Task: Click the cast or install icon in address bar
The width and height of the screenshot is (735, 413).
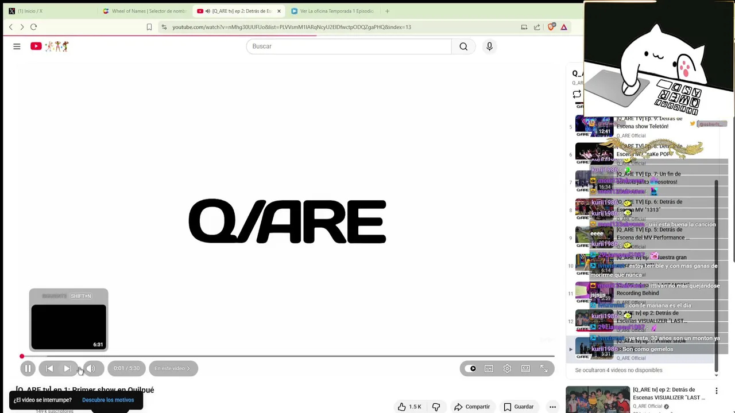Action: coord(524,27)
